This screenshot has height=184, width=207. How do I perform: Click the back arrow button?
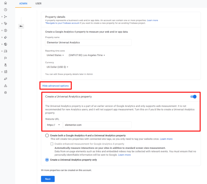click(x=21, y=26)
